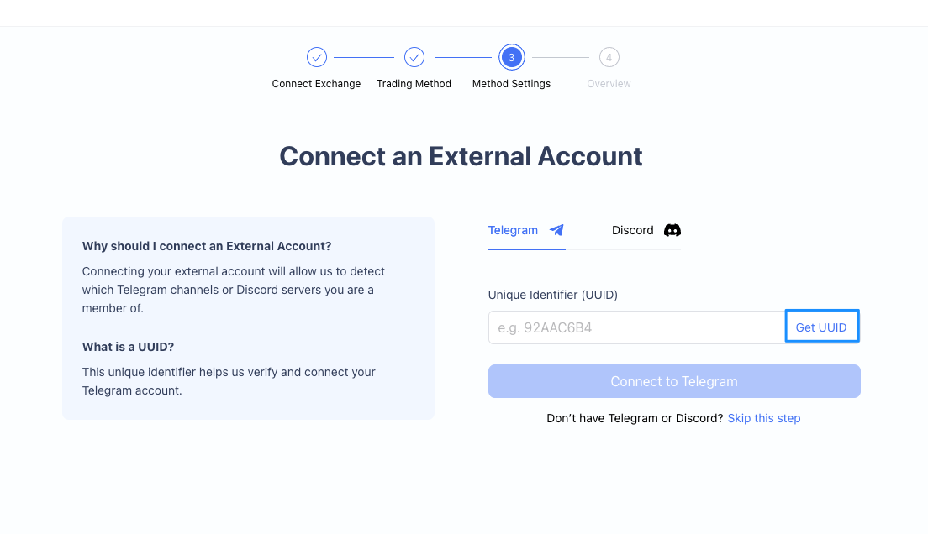Switch to the Discord tab label
This screenshot has height=534, width=928.
pyautogui.click(x=632, y=230)
